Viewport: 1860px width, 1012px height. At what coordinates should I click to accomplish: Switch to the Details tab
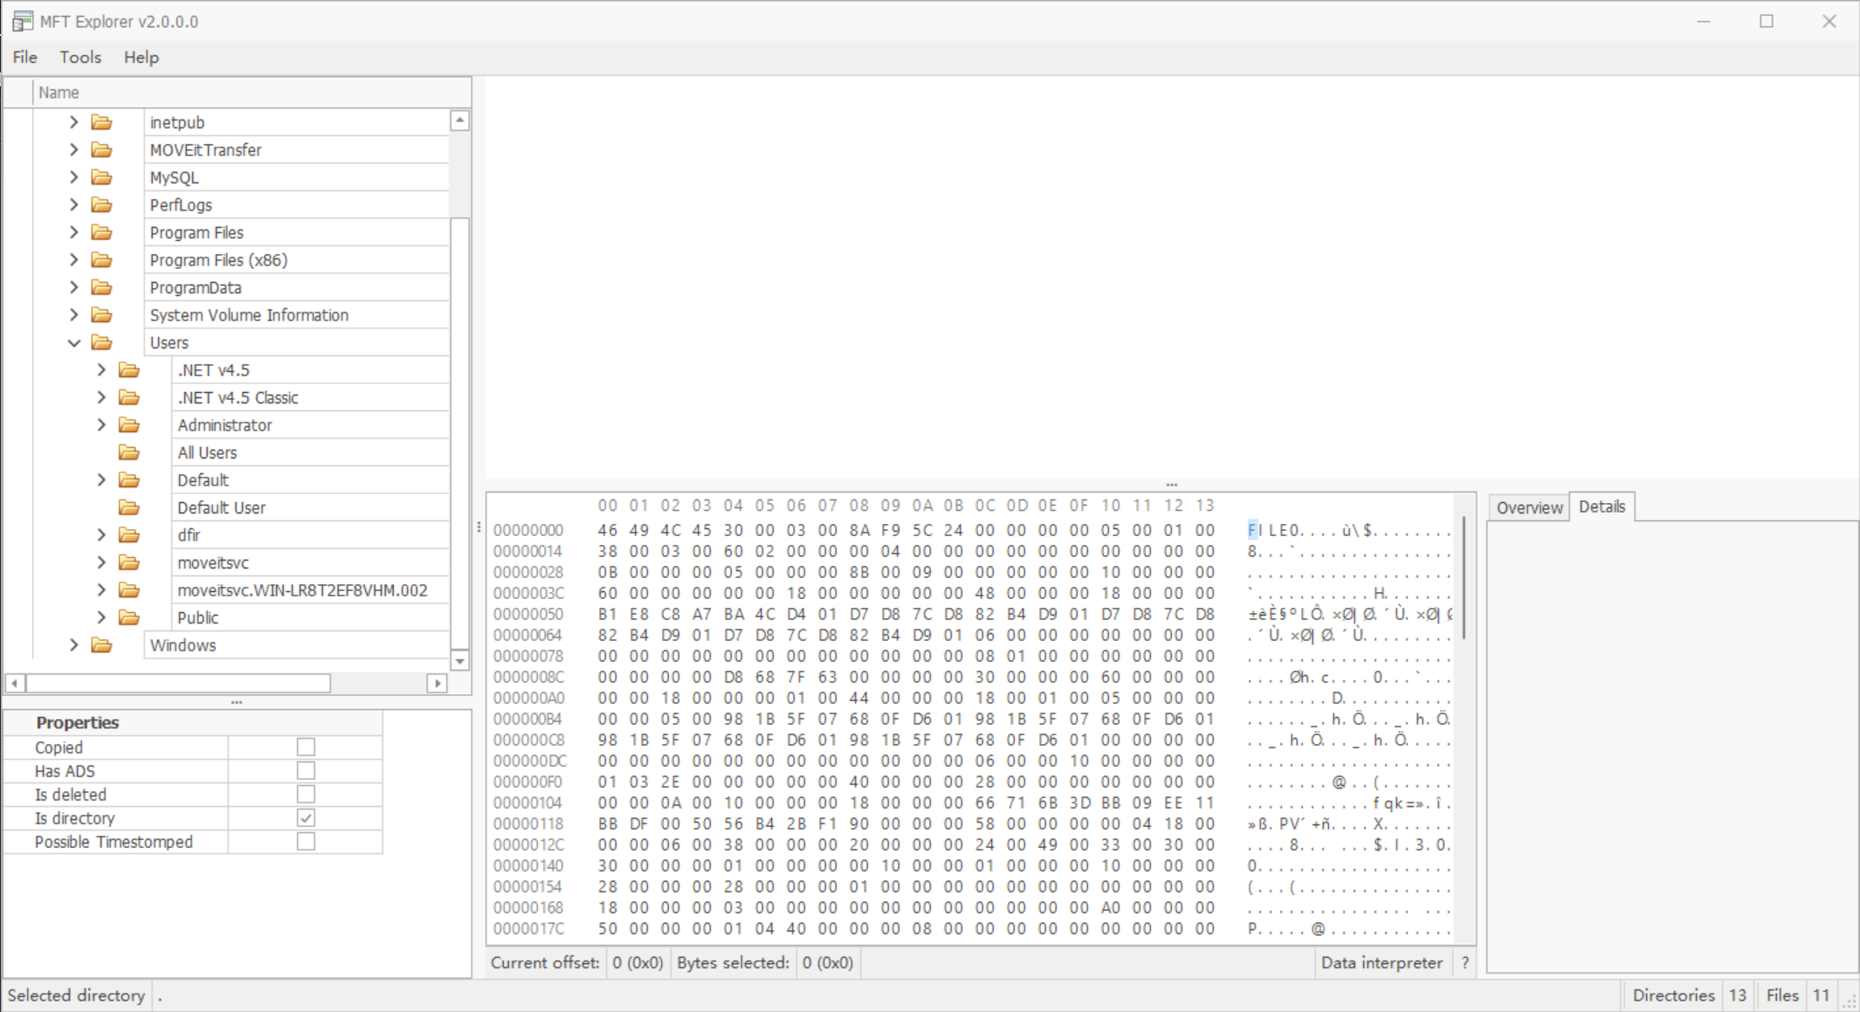click(1602, 506)
